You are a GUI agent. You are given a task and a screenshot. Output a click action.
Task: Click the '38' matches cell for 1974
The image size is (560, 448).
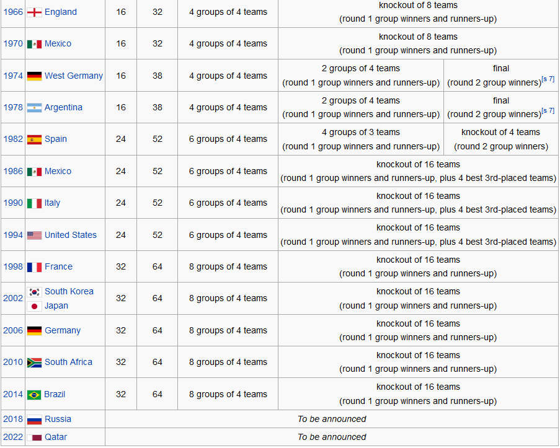157,76
